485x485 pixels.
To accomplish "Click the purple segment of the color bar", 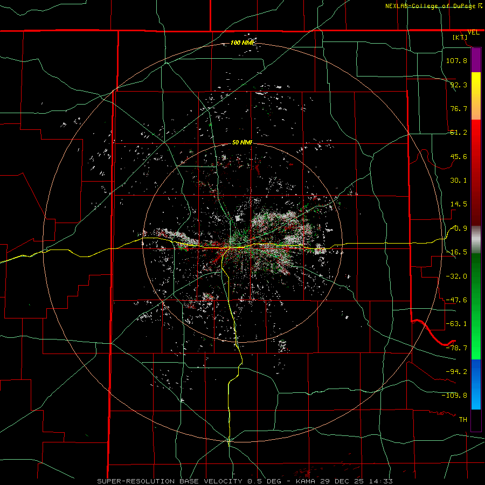I will click(x=476, y=60).
